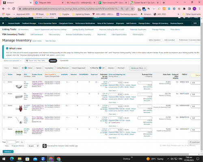Screen dimensions: 203x162
Task: Open the Listing Quality Dashboard link
Action: (x=83, y=30)
